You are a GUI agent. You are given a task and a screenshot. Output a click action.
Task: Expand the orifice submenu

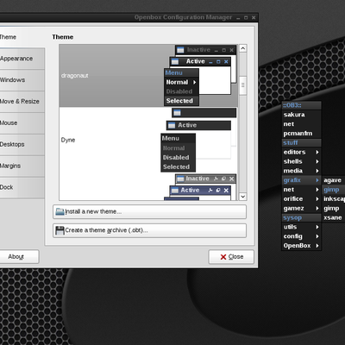tap(301, 199)
